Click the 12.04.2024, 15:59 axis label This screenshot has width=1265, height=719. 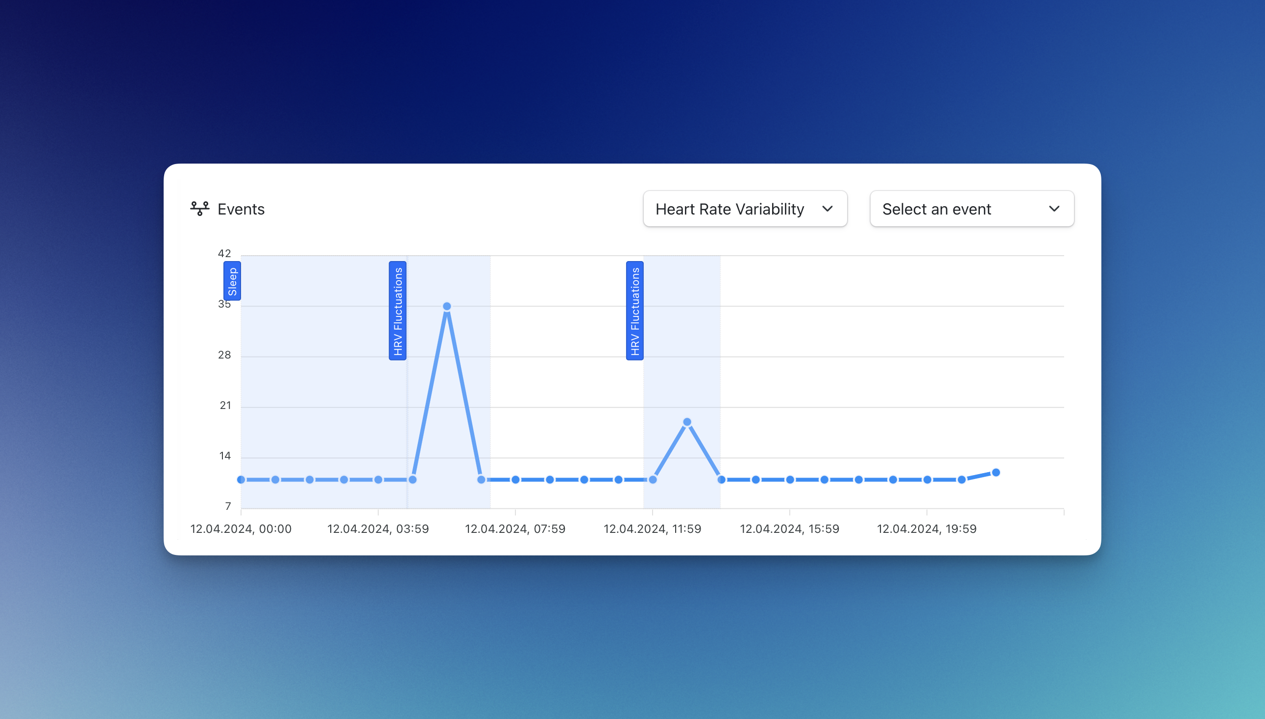pyautogui.click(x=789, y=529)
